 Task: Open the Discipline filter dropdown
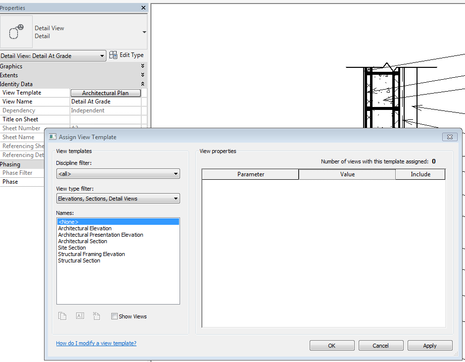point(118,174)
